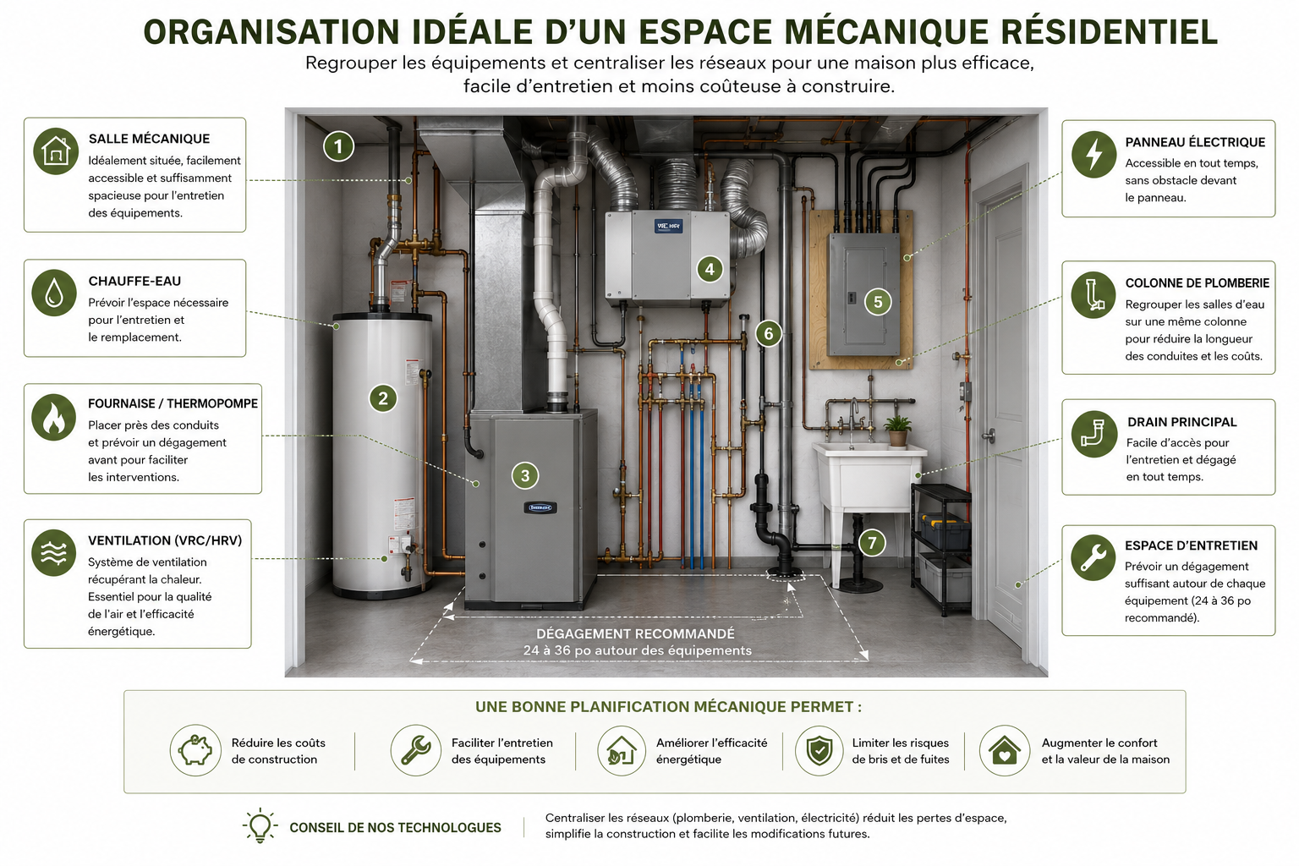Click the lightning bolt icon beside Panneau électrique
Screen dimensions: 1299x866
pyautogui.click(x=1094, y=154)
